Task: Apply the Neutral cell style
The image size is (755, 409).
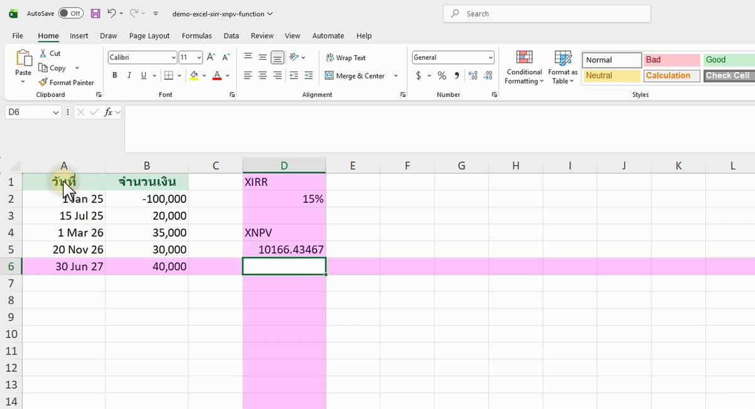Action: coord(612,75)
